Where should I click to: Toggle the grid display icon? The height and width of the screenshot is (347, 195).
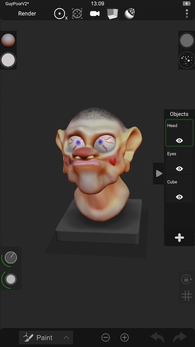[x=187, y=295]
